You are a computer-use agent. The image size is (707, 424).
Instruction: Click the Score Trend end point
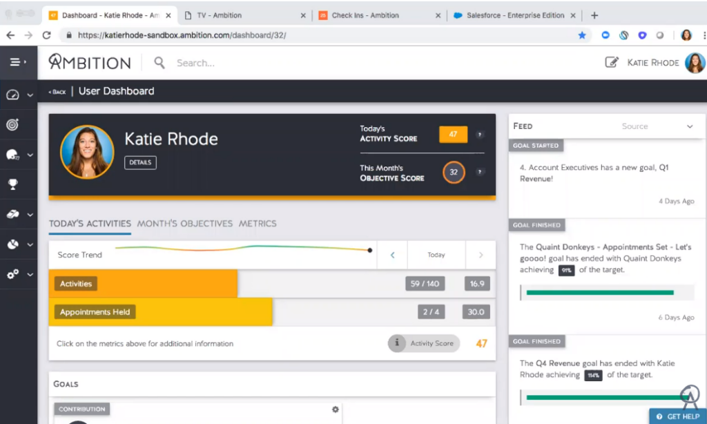point(370,250)
